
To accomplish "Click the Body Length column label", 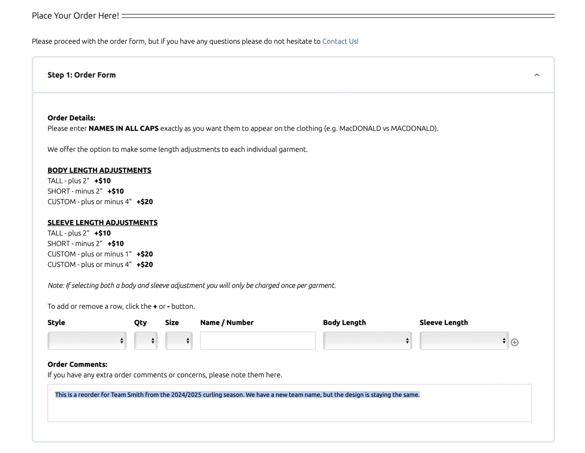I will point(344,323).
